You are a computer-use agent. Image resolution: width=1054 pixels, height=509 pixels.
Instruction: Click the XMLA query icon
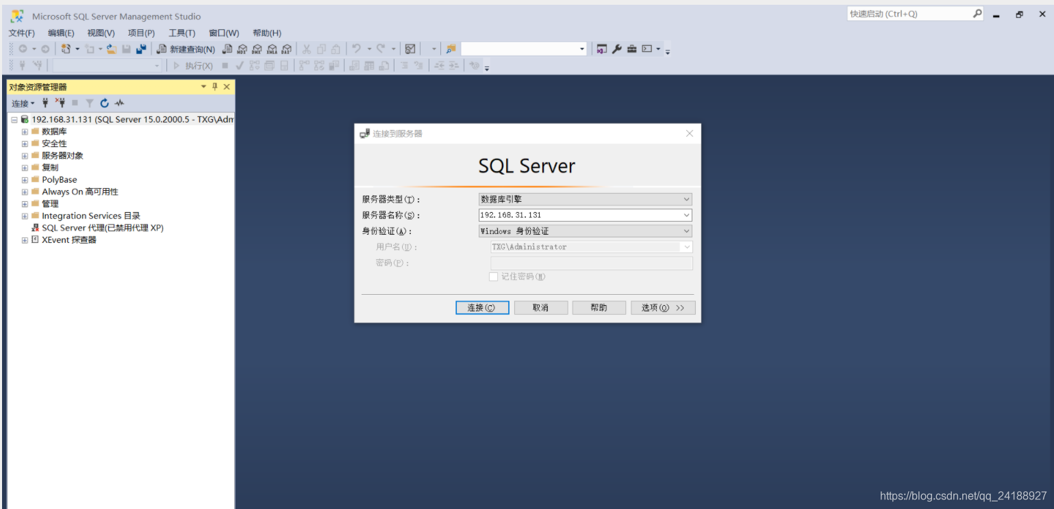(x=272, y=49)
